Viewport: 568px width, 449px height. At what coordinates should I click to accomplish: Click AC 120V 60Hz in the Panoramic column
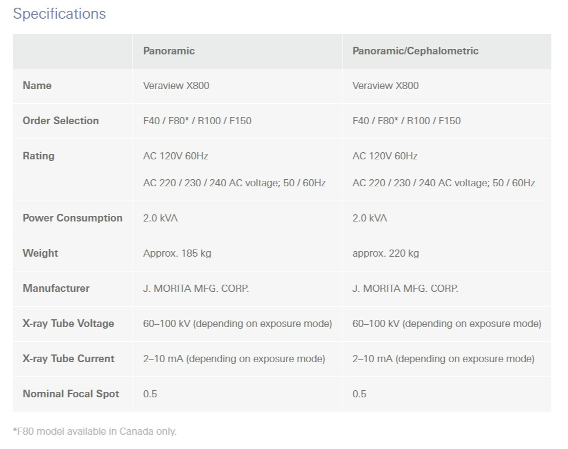click(176, 156)
